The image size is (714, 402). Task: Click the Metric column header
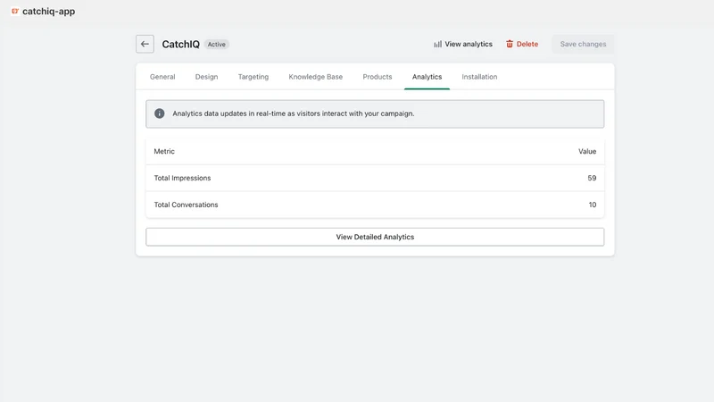point(164,151)
